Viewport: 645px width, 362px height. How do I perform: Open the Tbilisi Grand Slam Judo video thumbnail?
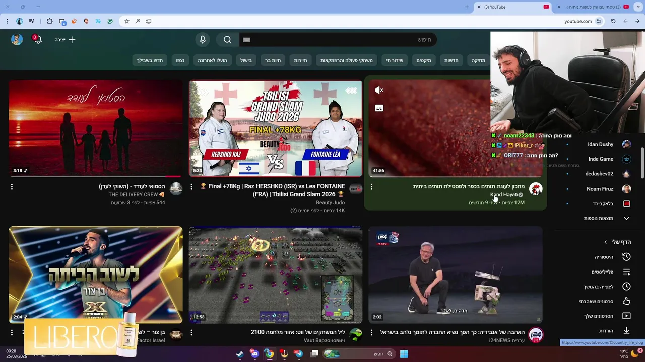point(276,129)
